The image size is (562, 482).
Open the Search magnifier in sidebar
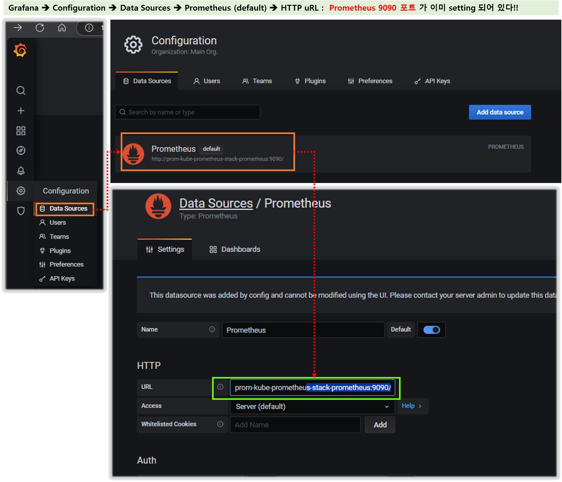[21, 91]
